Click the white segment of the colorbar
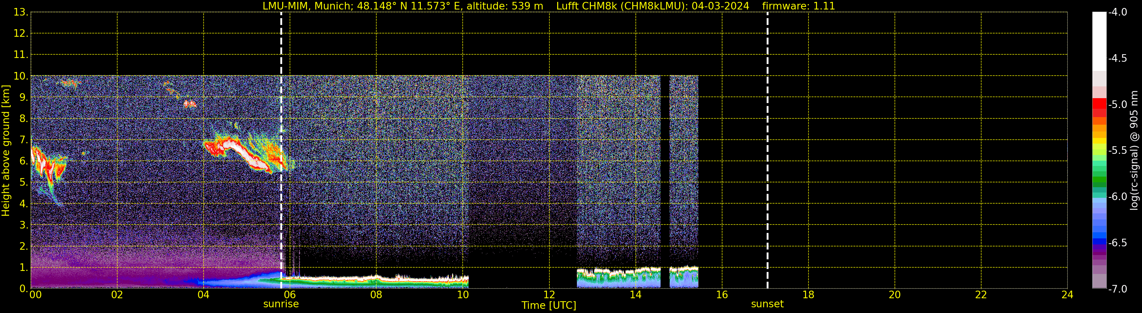This screenshot has width=1142, height=313. (1100, 41)
